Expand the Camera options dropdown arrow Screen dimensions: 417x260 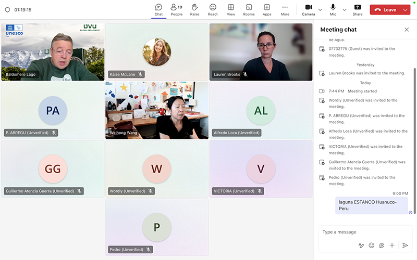click(x=320, y=10)
